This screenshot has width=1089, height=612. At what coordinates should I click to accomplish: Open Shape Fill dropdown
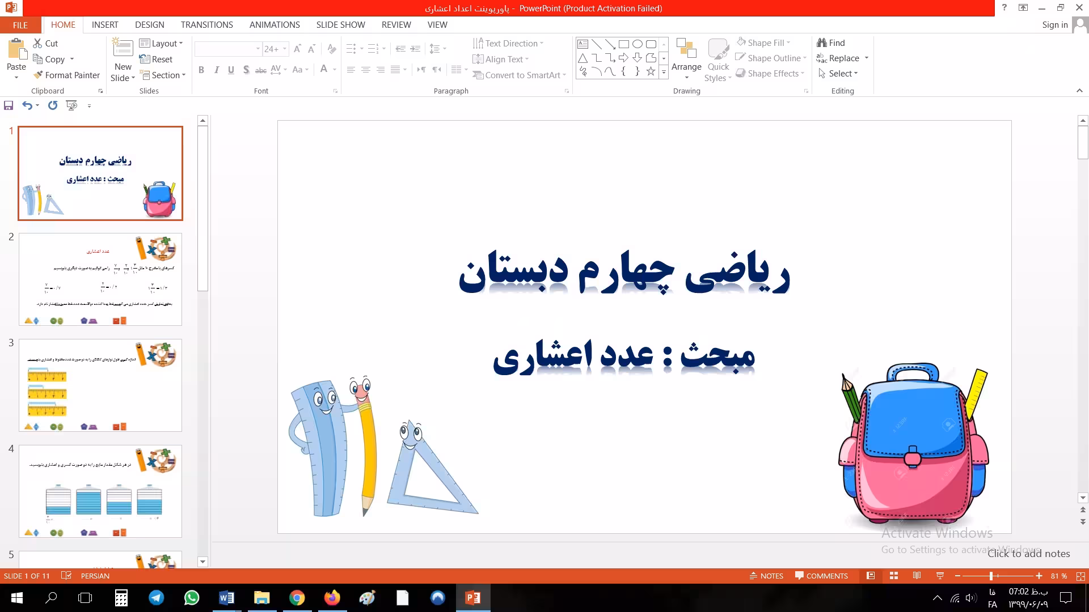click(x=763, y=42)
